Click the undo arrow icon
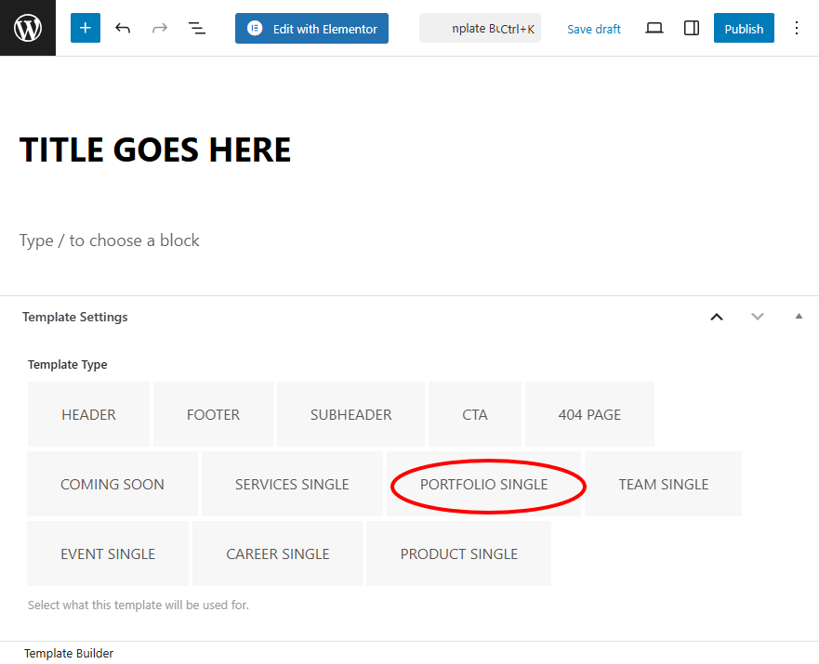Image resolution: width=819 pixels, height=664 pixels. pos(123,29)
